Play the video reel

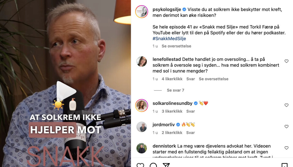click(x=66, y=91)
